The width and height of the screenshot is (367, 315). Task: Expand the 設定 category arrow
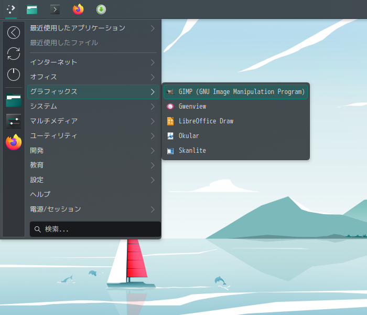point(153,180)
